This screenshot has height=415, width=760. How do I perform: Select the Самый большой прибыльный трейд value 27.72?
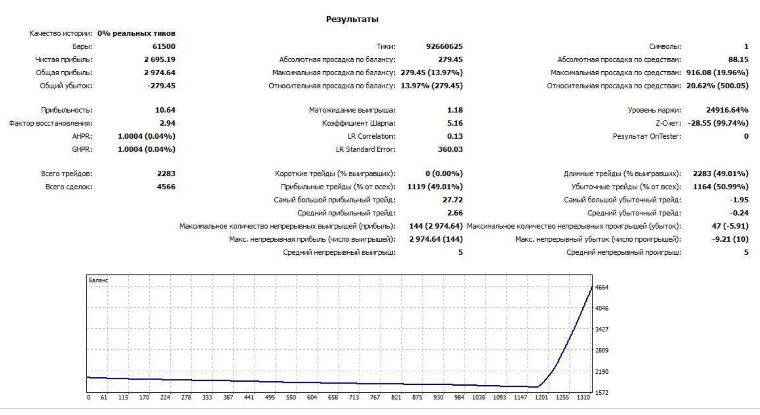click(x=452, y=200)
